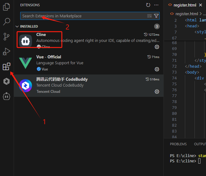Viewport: 206px width, 176px height.
Task: Click Vue activation time 71ms
Action: pyautogui.click(x=153, y=57)
